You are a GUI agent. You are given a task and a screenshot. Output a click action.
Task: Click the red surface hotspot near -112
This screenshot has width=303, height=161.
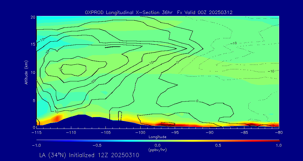point(58,118)
